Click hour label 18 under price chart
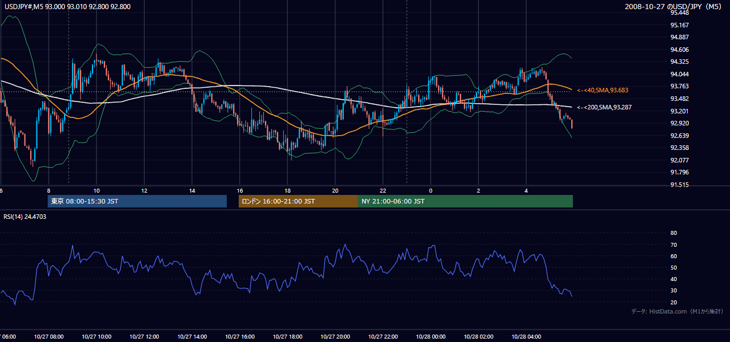Image resolution: width=730 pixels, height=342 pixels. point(287,190)
